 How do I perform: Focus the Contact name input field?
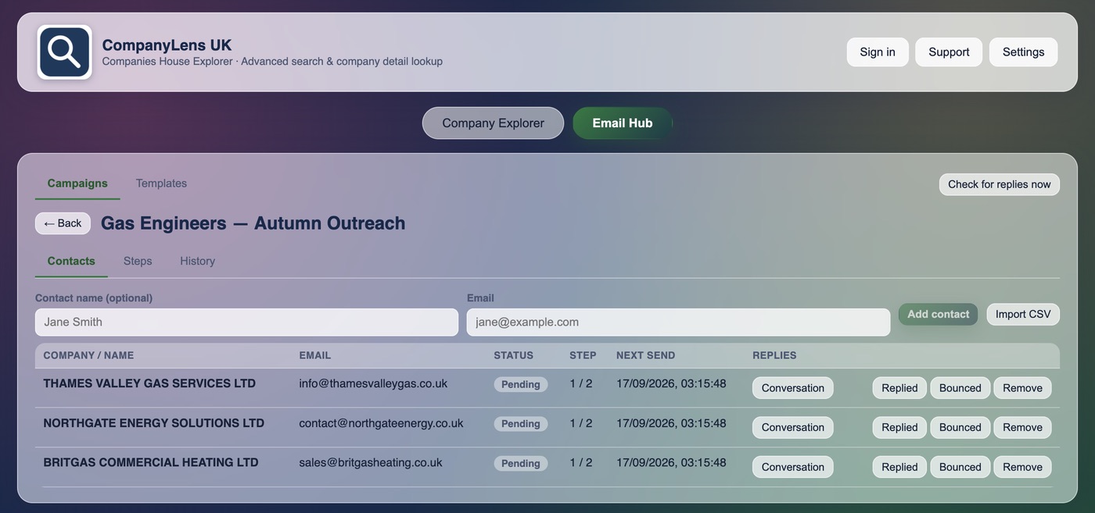coord(246,322)
